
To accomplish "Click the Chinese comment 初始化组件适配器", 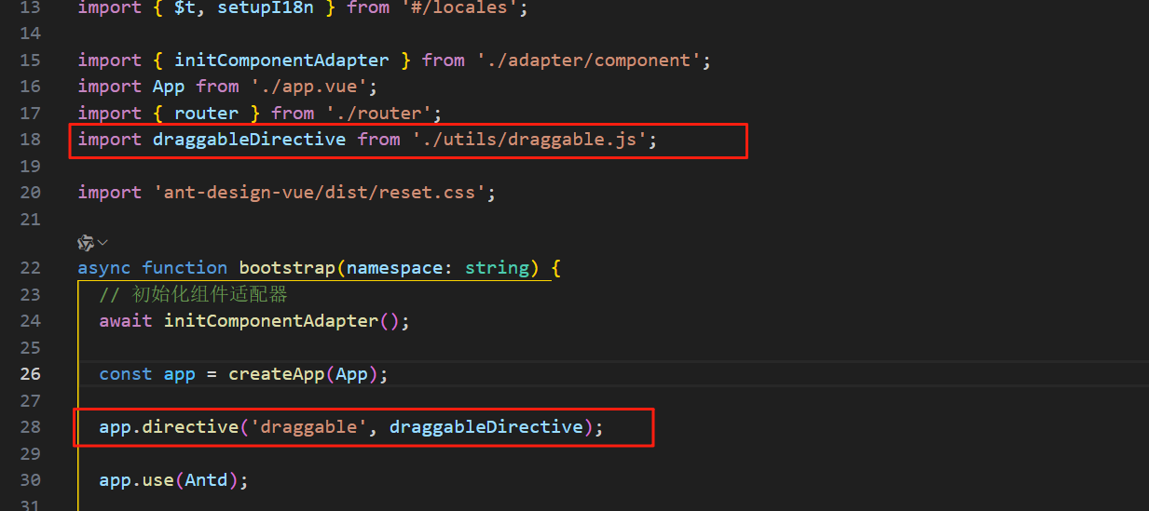I will (210, 295).
